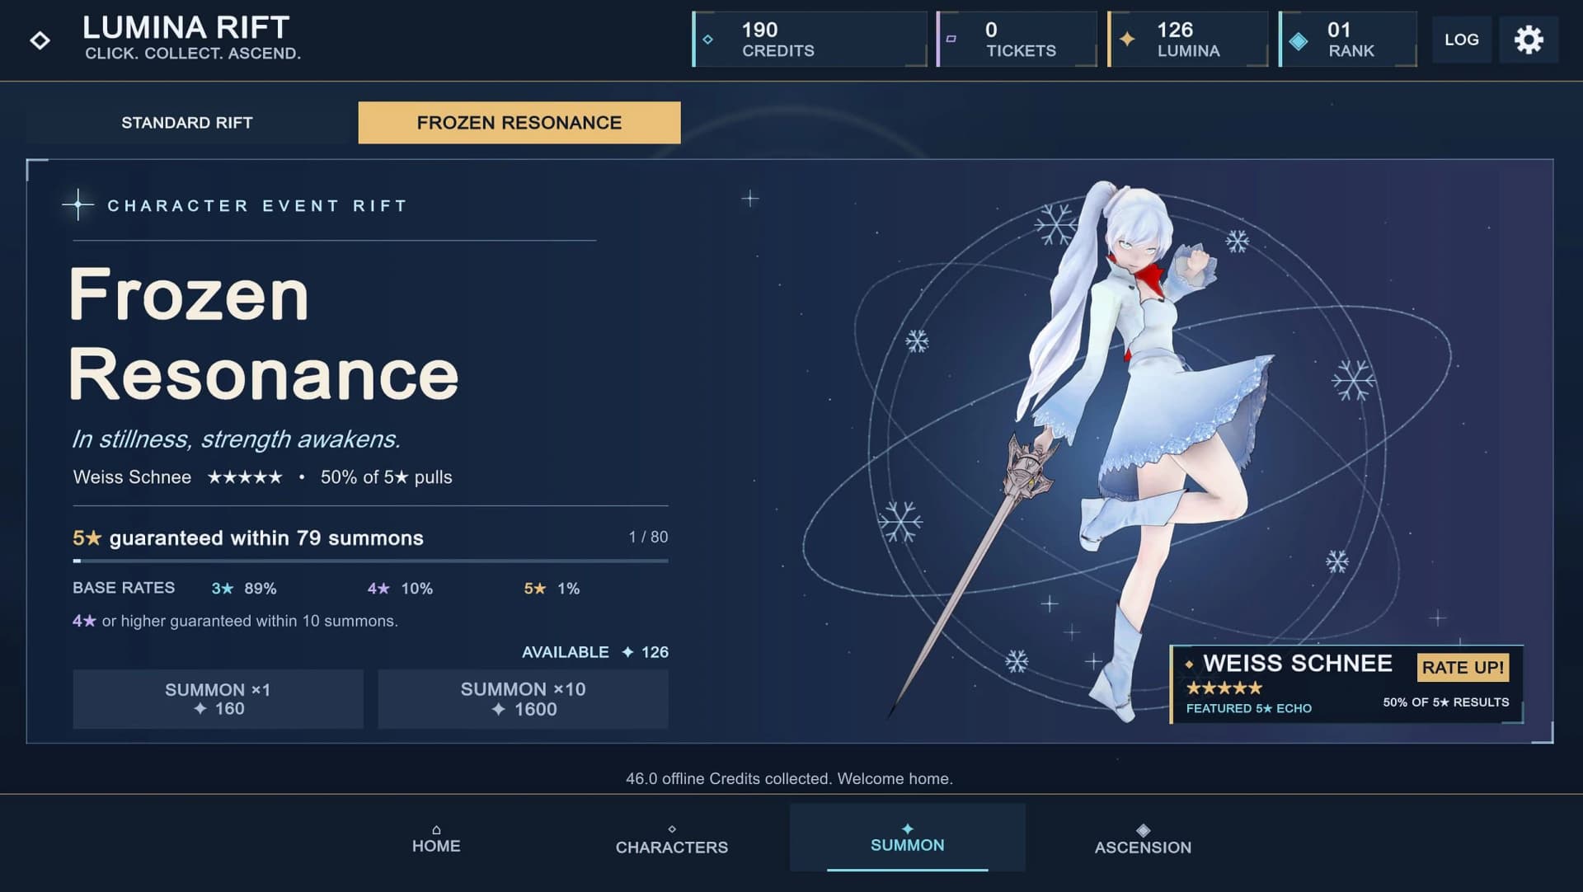
Task: Click the 5★ 1% base rate
Action: coord(552,589)
